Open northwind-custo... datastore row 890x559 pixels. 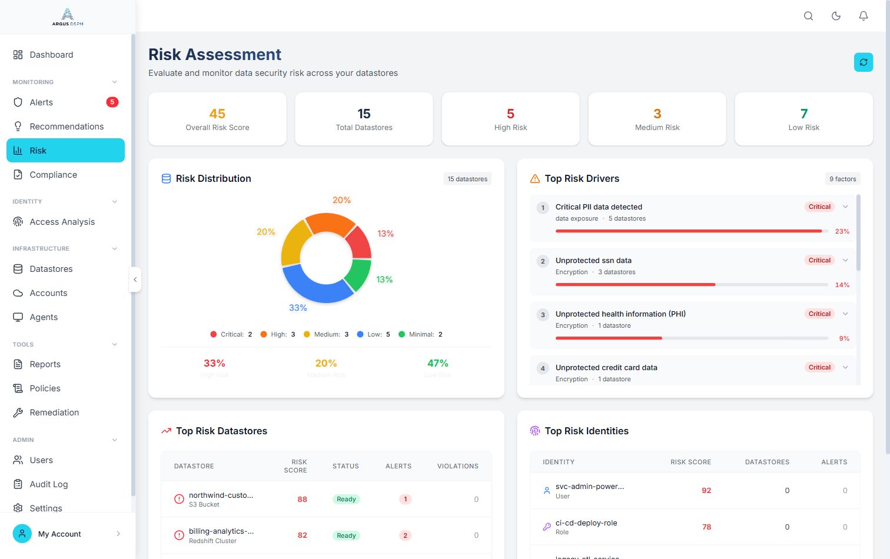click(x=326, y=499)
